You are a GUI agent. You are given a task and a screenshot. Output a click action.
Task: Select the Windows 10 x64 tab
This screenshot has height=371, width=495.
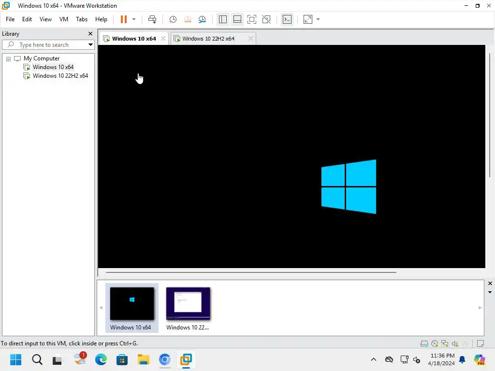click(134, 39)
